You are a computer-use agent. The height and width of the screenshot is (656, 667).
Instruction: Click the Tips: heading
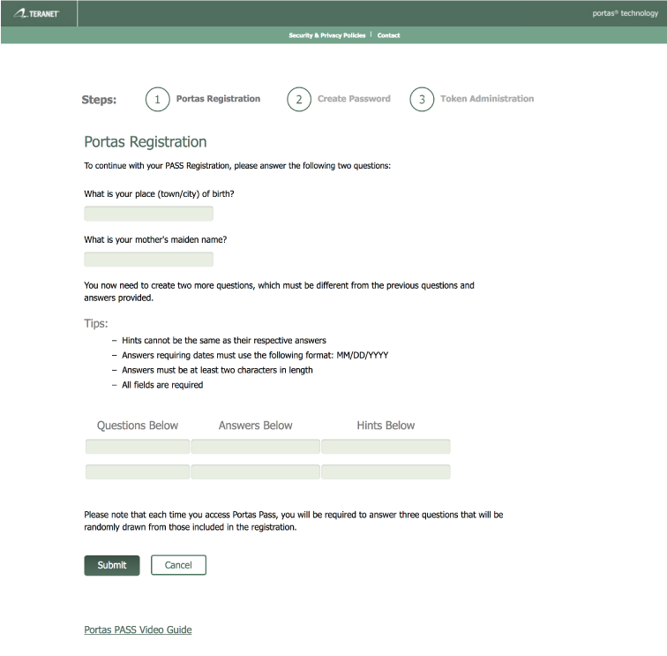[95, 323]
